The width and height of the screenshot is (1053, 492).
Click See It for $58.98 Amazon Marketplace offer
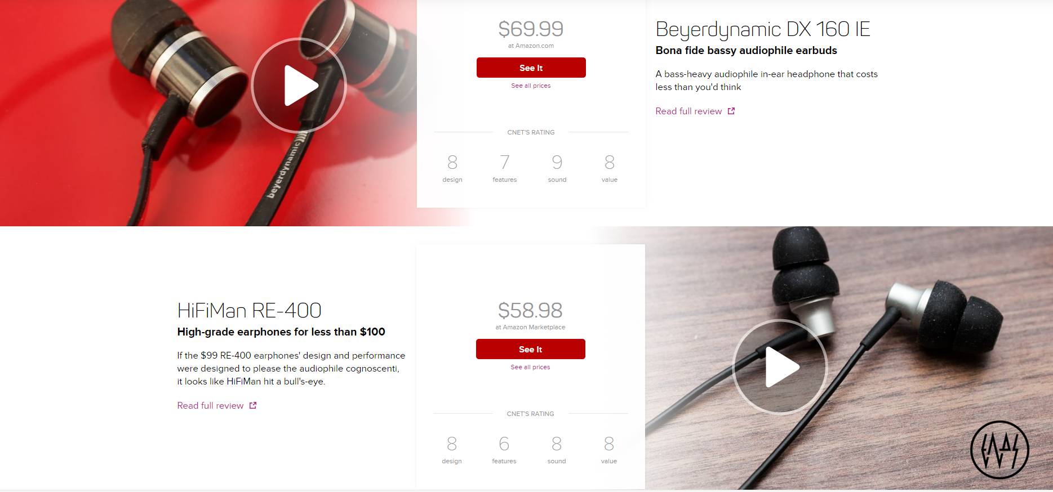coord(530,349)
